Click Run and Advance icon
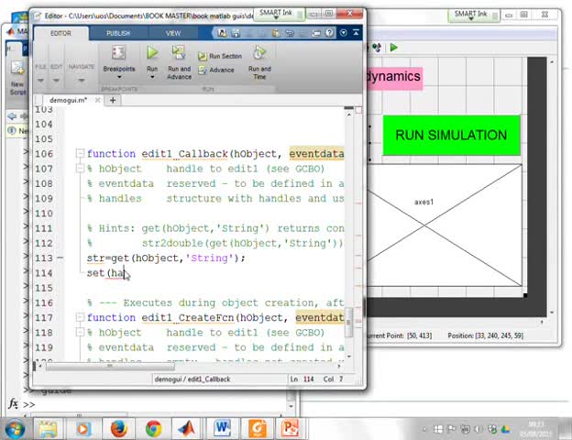Viewport: 572px width, 440px height. coord(179,53)
